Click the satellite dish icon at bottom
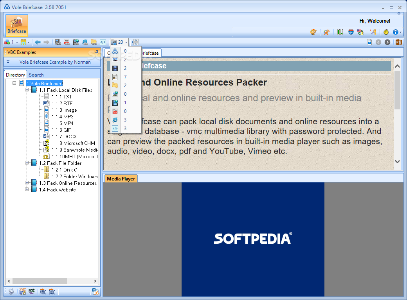This screenshot has width=407, height=300. pos(11,292)
